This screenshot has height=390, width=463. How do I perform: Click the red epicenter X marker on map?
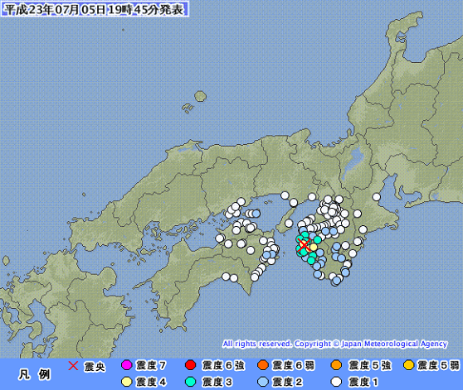pyautogui.click(x=305, y=245)
